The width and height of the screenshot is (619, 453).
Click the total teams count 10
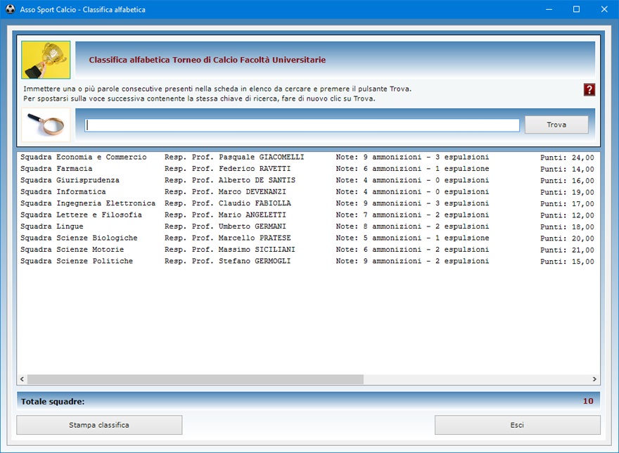pyautogui.click(x=588, y=401)
